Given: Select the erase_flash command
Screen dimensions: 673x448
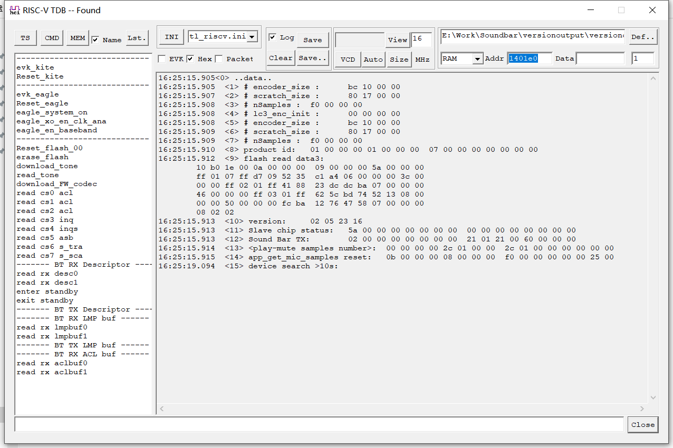Looking at the screenshot, I should [42, 157].
